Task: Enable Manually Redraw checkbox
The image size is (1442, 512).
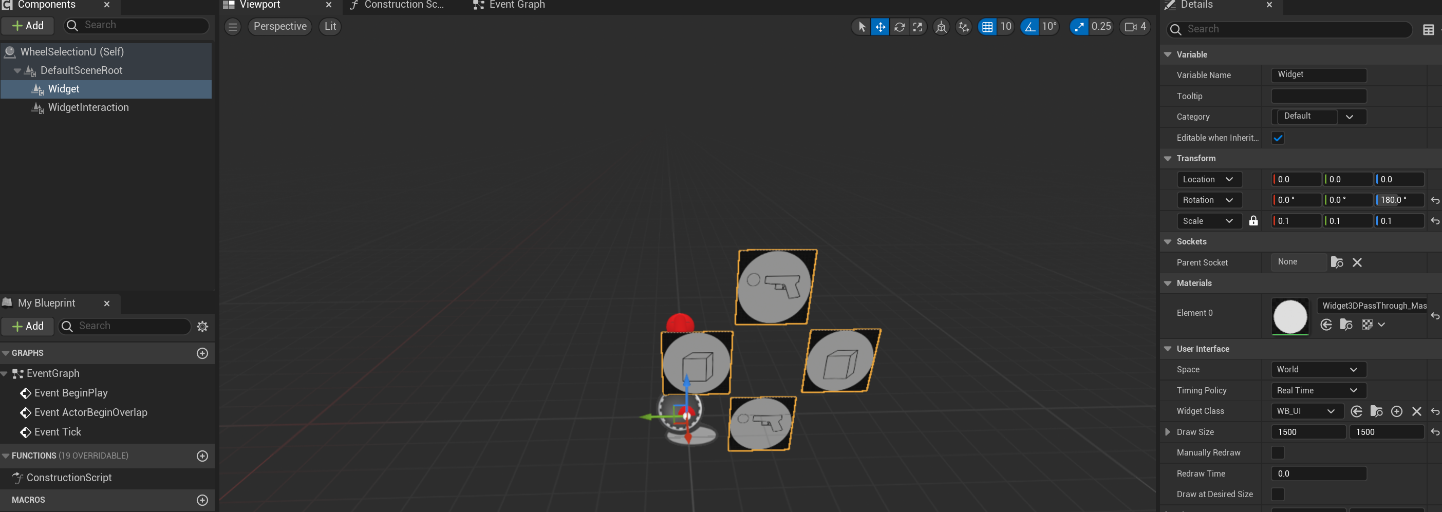Action: 1278,453
